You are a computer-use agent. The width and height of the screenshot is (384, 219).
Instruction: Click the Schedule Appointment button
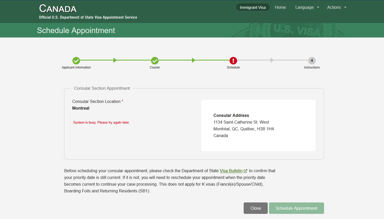[x=296, y=208]
